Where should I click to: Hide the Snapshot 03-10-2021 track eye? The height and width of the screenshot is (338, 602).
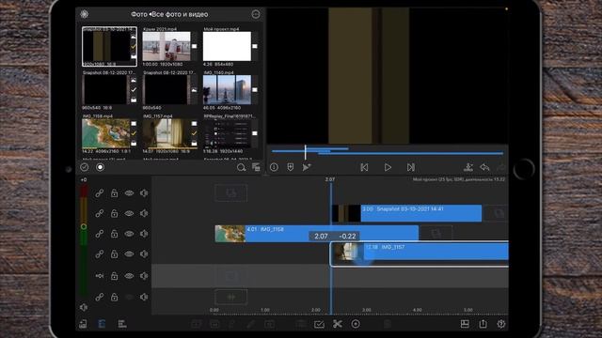point(129,213)
